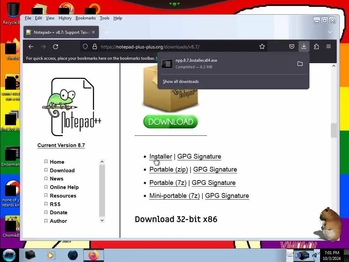
Task: Click the taskbar clock showing 7:01 PM
Action: click(x=332, y=255)
